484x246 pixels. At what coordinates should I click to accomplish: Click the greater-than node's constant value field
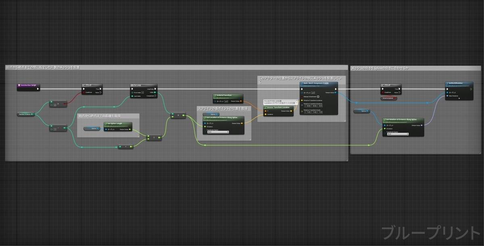pos(55,105)
